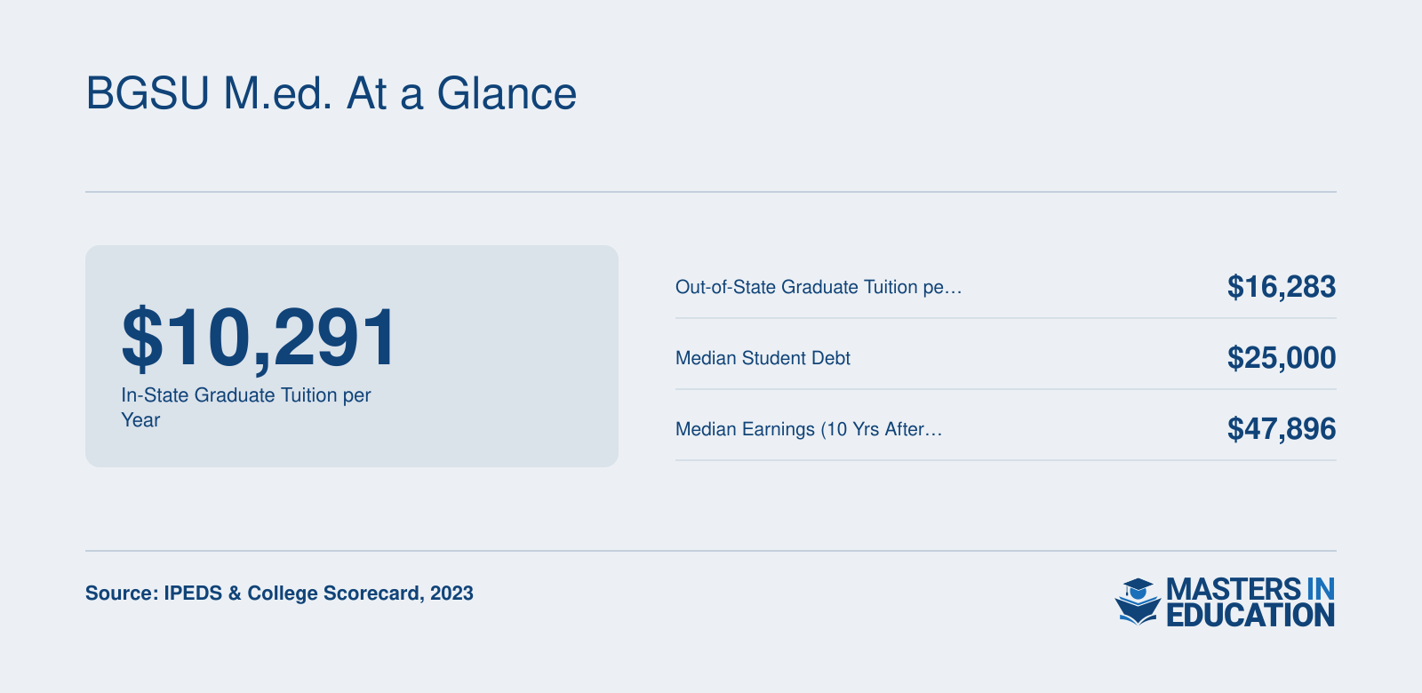The height and width of the screenshot is (693, 1422).
Task: Click the $47,896 median earnings value
Action: tap(1281, 428)
